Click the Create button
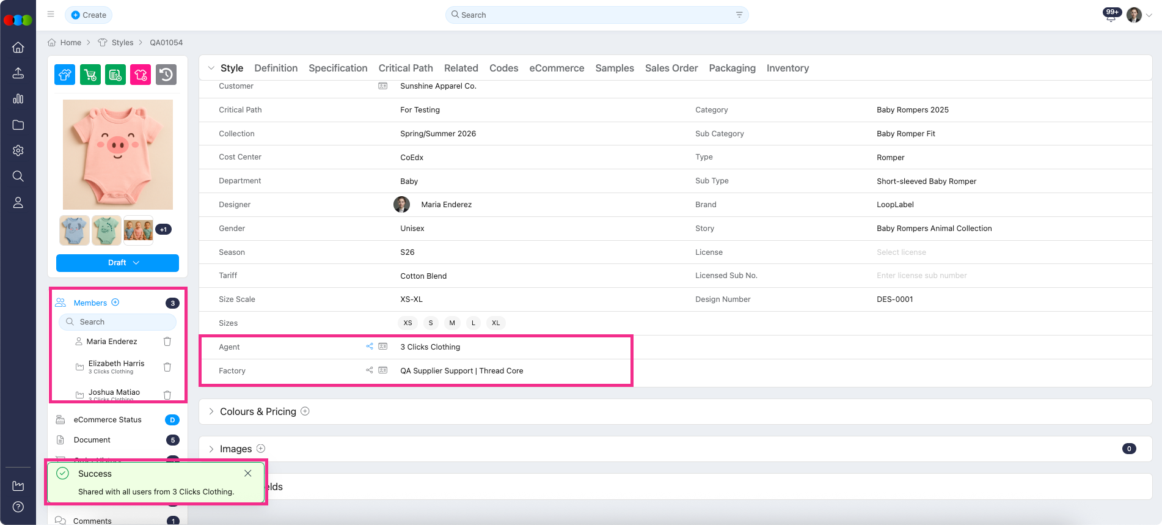The width and height of the screenshot is (1162, 525). (89, 15)
